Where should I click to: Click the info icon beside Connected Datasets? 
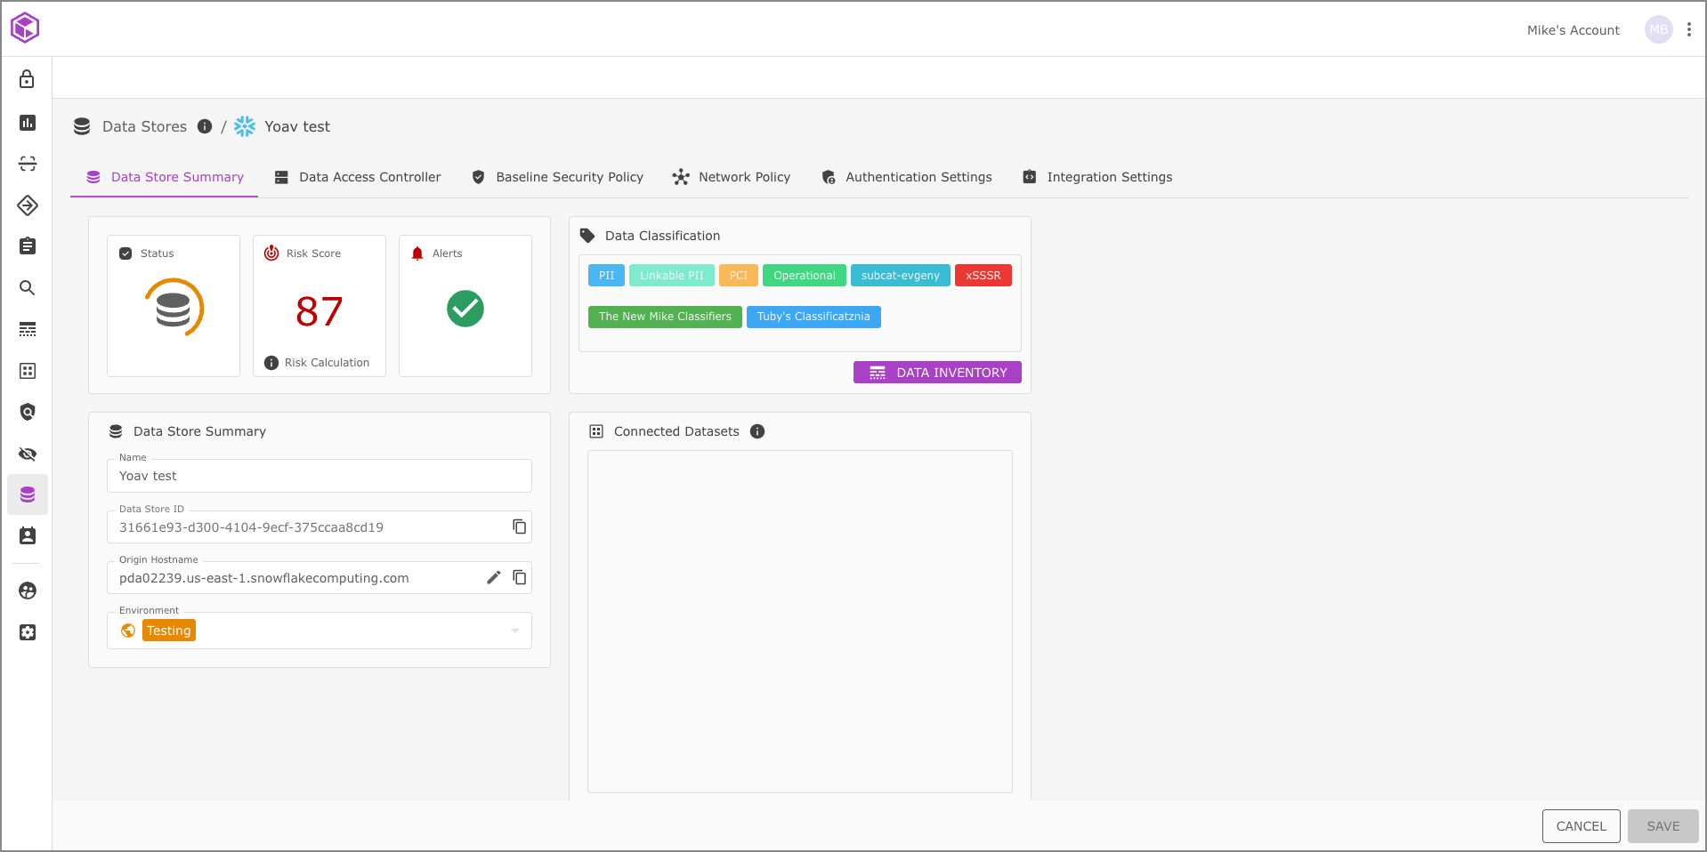pyautogui.click(x=757, y=431)
